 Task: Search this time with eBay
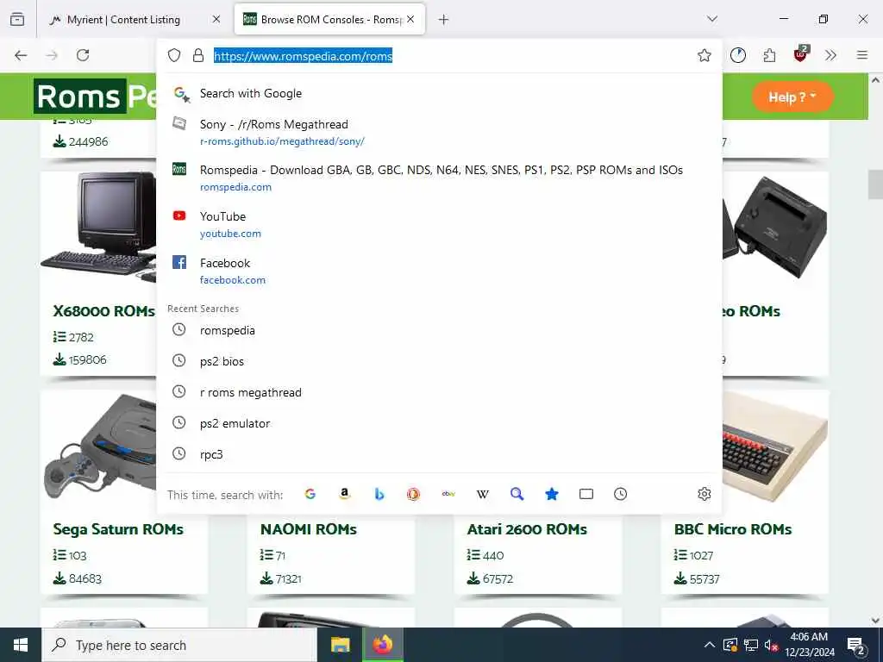coord(448,494)
